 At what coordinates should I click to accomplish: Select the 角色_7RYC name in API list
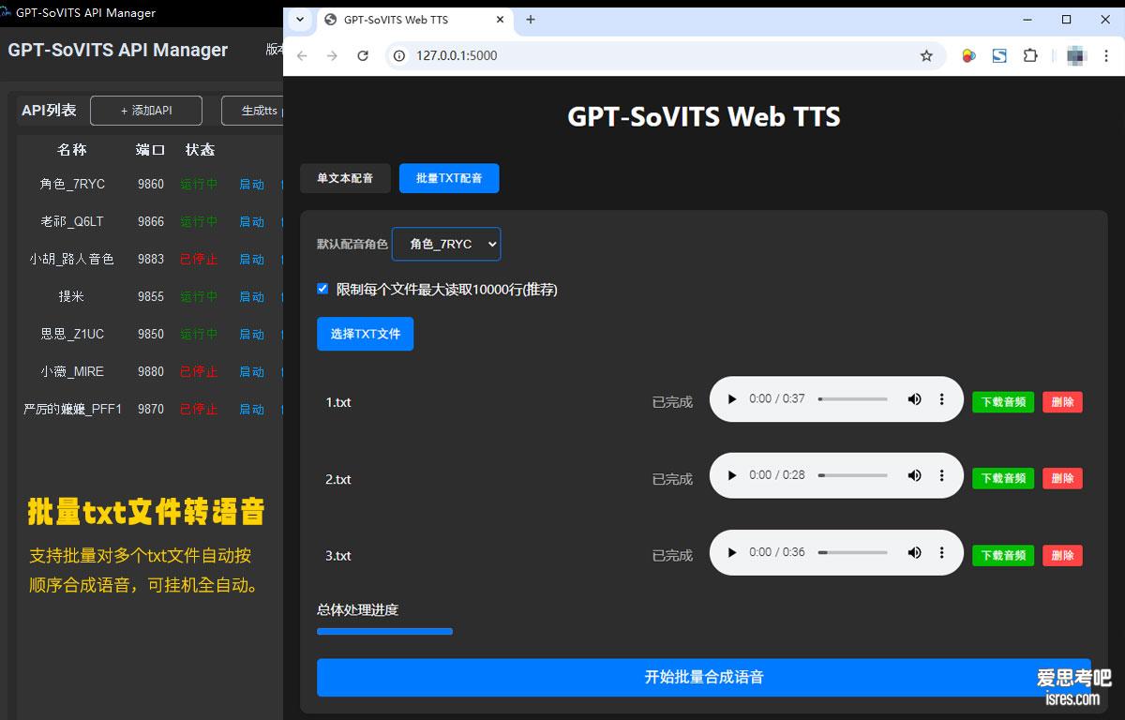coord(72,185)
